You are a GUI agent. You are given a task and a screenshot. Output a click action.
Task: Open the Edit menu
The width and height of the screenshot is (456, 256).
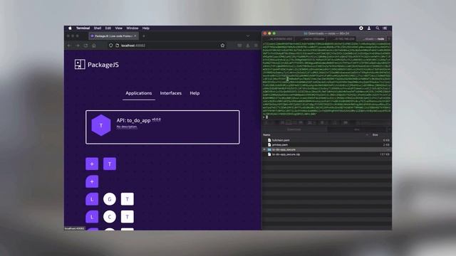[108, 28]
